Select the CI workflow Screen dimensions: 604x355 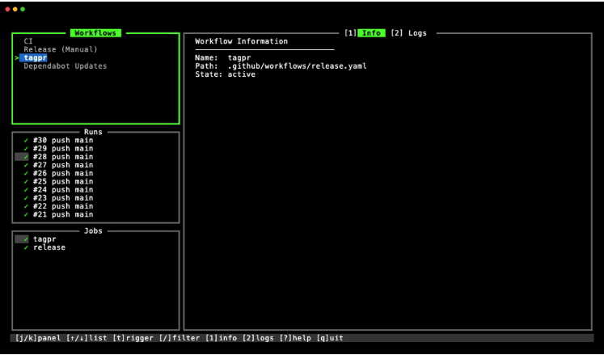(x=28, y=41)
